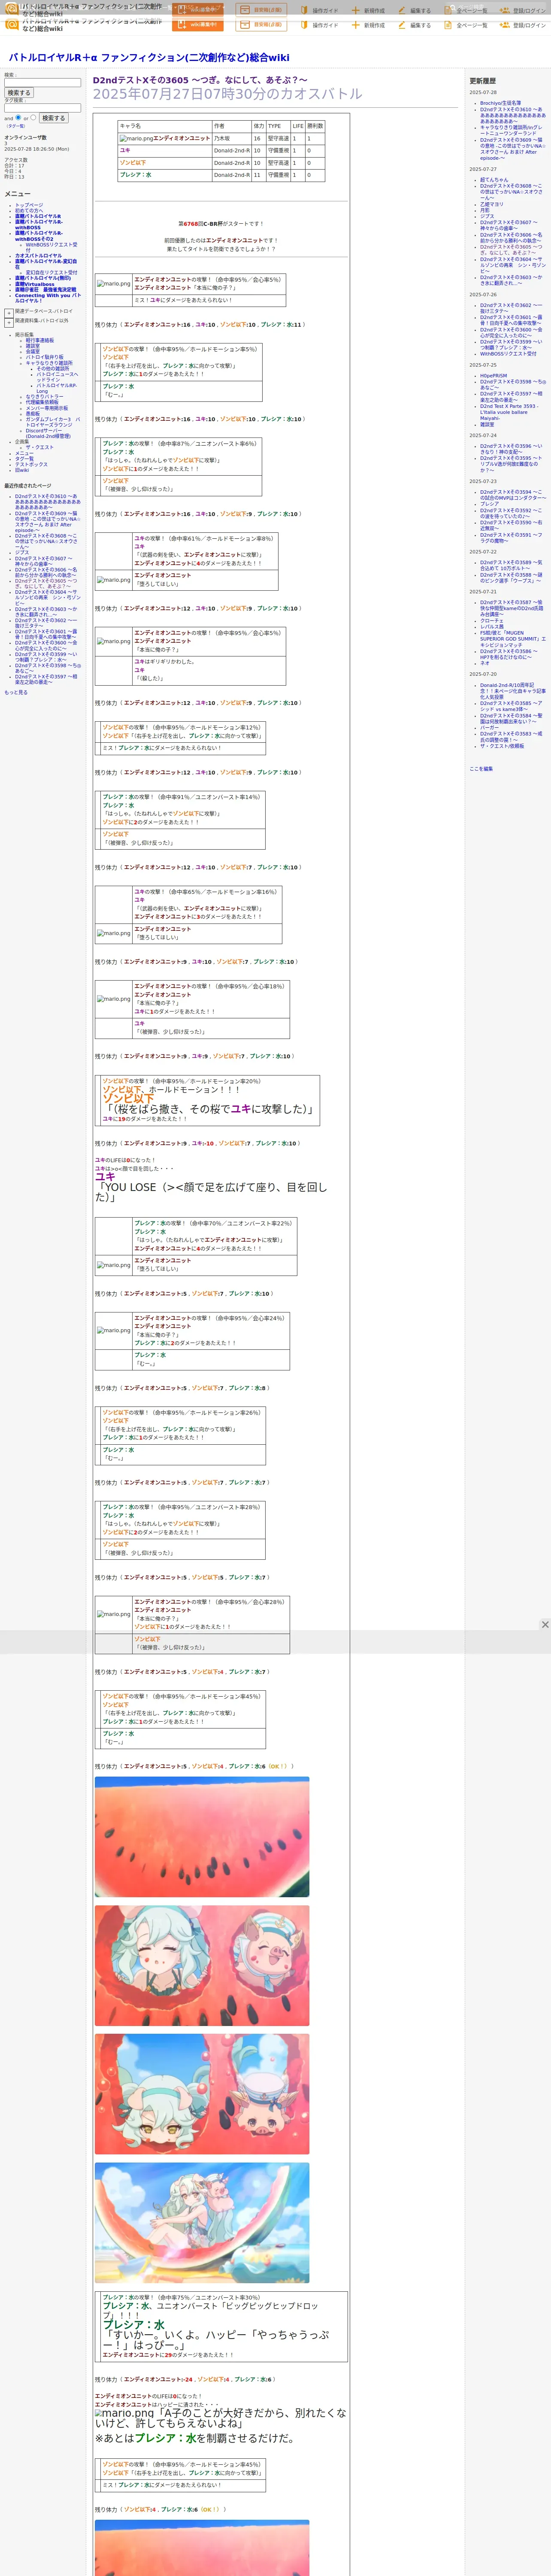
Task: Open image of green-haired girl and pink pig
Action: (202, 1966)
